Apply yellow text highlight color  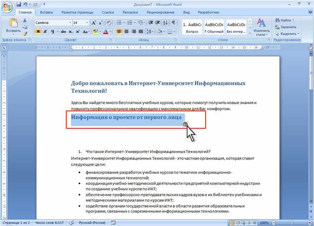click(x=95, y=31)
